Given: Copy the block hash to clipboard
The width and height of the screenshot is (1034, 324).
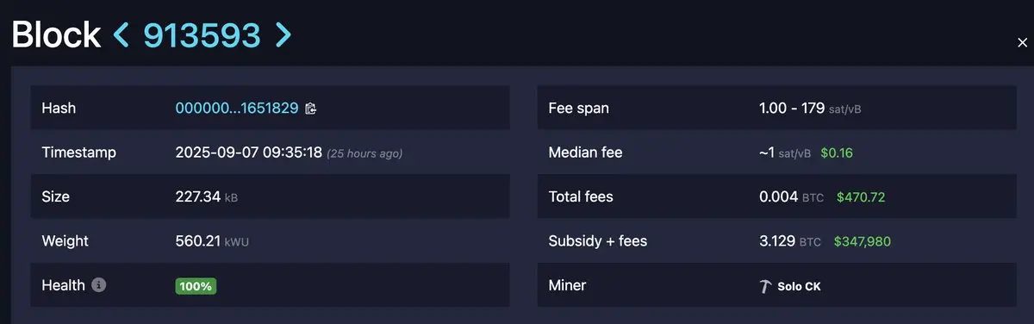Looking at the screenshot, I should coord(311,109).
